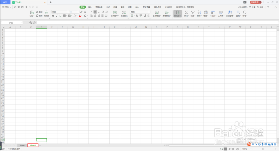Click 文档未保护 in status bar
This screenshot has width=279, height=151.
click(15, 149)
